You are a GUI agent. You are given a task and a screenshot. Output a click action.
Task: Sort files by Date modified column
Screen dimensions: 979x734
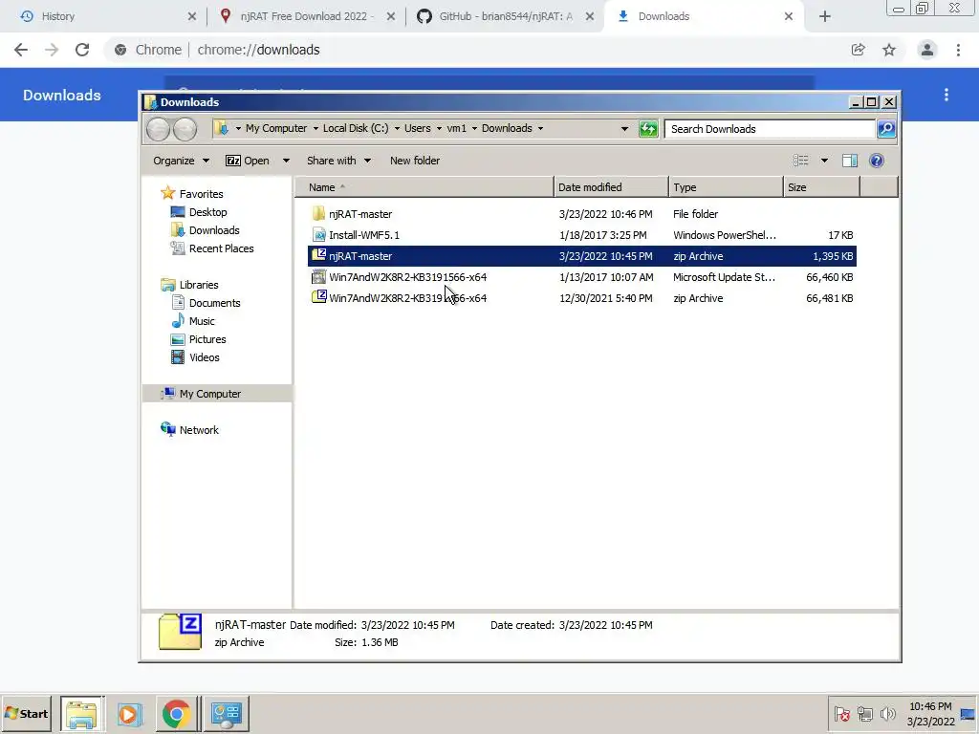[x=611, y=187]
